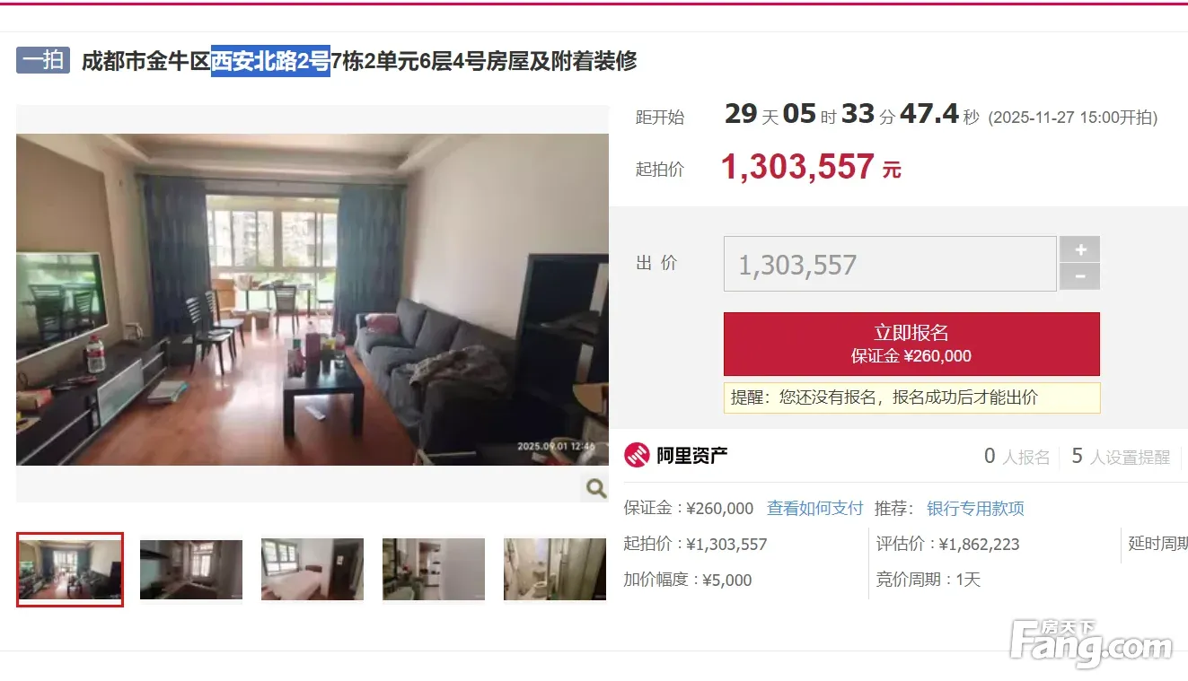Decrease bid with the minus button
The width and height of the screenshot is (1188, 681).
pyautogui.click(x=1080, y=276)
